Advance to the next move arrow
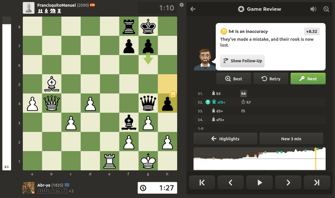 [289, 182]
